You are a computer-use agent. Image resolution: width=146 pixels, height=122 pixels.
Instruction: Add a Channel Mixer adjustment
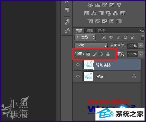tap(115, 13)
